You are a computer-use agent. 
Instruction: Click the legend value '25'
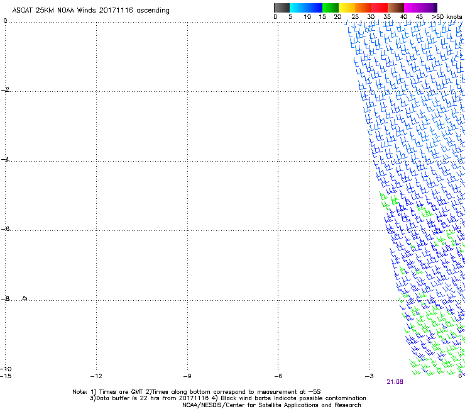[x=355, y=17]
